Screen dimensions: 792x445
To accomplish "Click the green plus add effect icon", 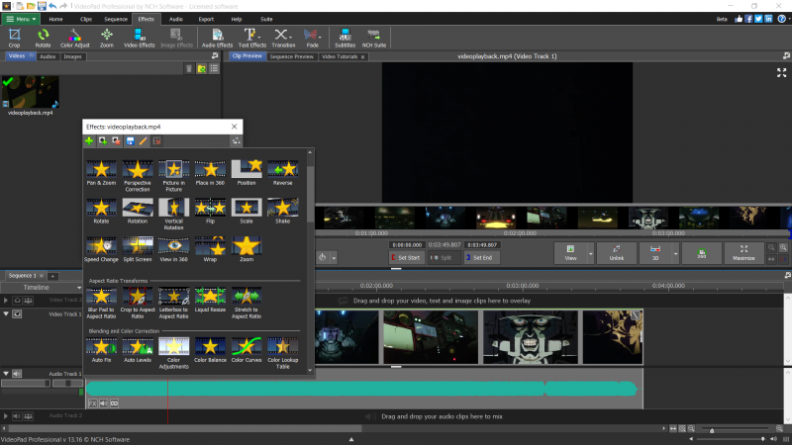I will (90, 141).
